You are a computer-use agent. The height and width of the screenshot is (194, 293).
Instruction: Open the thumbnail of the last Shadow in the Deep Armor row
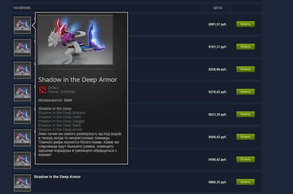coord(22,183)
